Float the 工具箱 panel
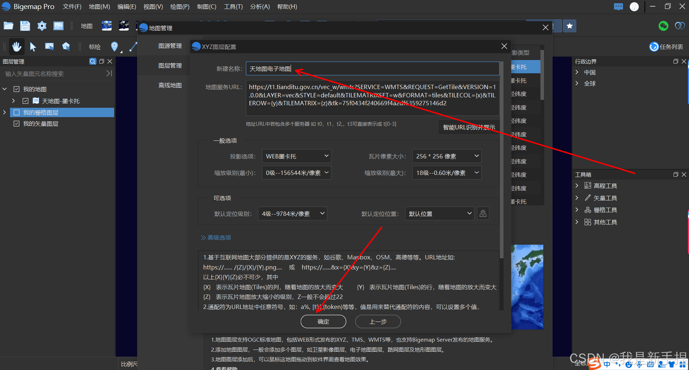The height and width of the screenshot is (370, 689). (676, 175)
